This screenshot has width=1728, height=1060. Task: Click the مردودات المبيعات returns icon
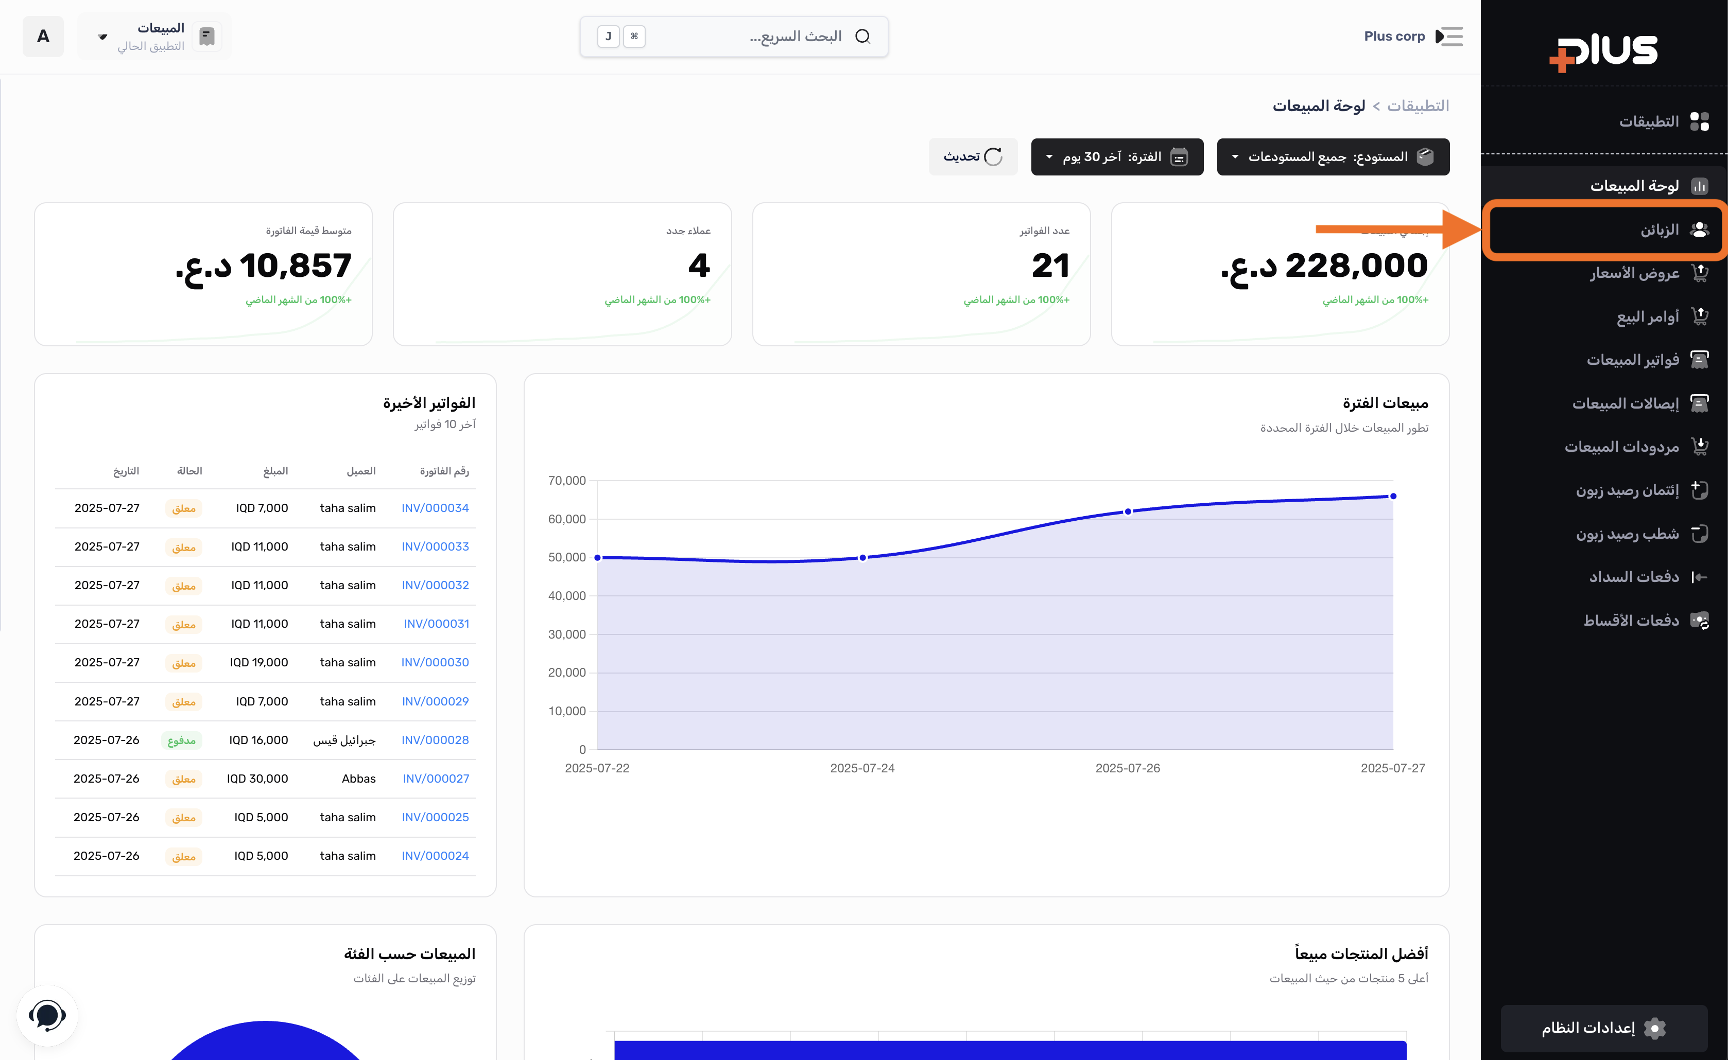pyautogui.click(x=1699, y=447)
